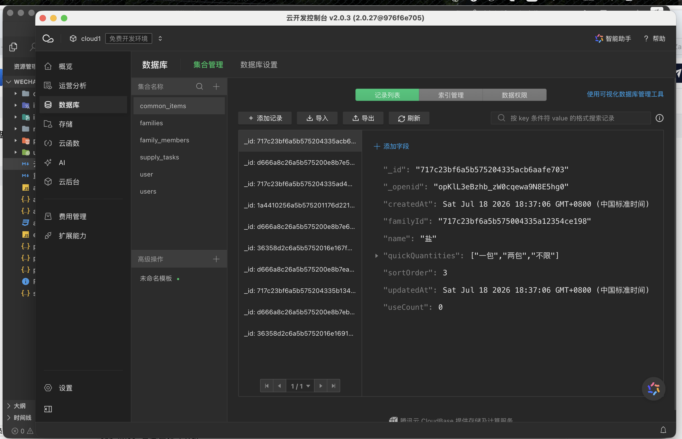Open the 帮助 help menu
The height and width of the screenshot is (439, 682).
pos(654,38)
